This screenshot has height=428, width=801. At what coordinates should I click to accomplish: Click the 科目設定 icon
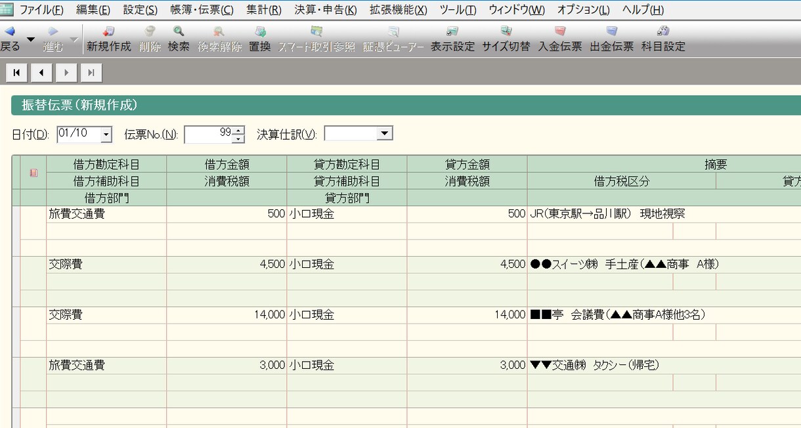click(663, 31)
